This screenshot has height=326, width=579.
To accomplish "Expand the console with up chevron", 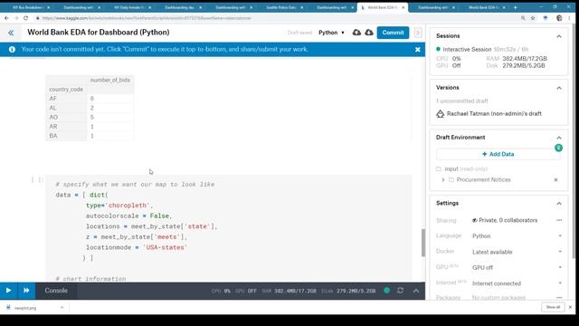I will click(x=416, y=291).
